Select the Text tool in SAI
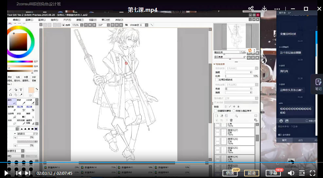Viewport: 323px width, 178px height. [x=21, y=90]
